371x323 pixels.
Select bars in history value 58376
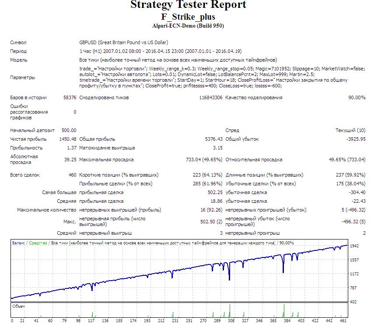[70, 97]
